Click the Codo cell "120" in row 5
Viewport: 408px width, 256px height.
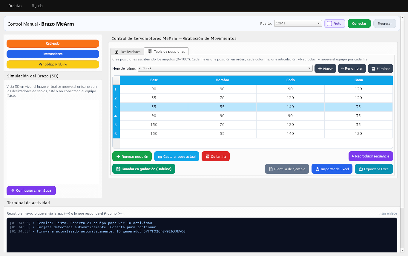pyautogui.click(x=290, y=125)
